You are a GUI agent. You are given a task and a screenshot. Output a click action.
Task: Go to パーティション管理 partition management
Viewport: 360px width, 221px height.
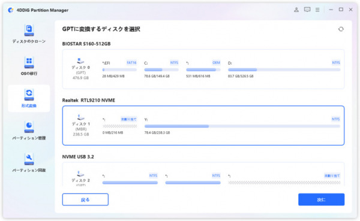tap(29, 131)
